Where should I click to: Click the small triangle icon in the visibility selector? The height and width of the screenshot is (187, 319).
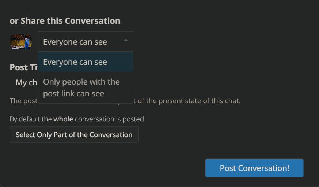[x=126, y=40]
